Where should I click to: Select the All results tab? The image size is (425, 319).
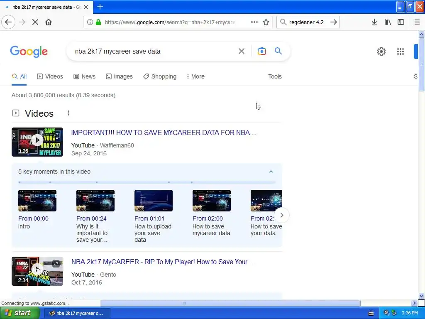[19, 76]
